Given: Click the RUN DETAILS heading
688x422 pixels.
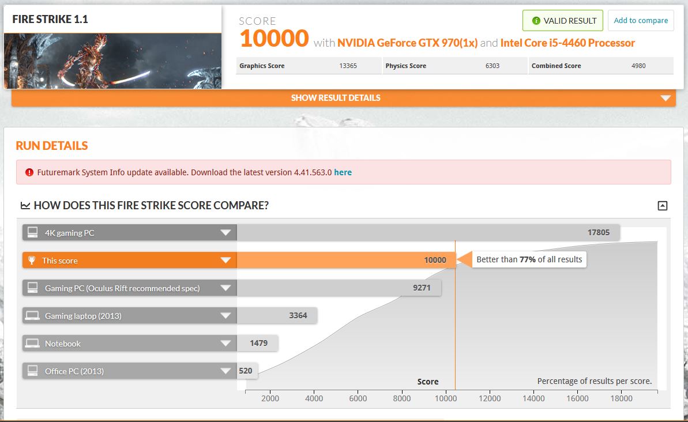Looking at the screenshot, I should click(x=52, y=146).
